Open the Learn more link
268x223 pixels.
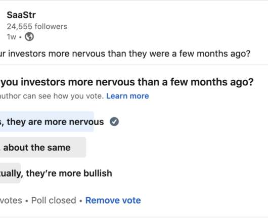pyautogui.click(x=127, y=96)
